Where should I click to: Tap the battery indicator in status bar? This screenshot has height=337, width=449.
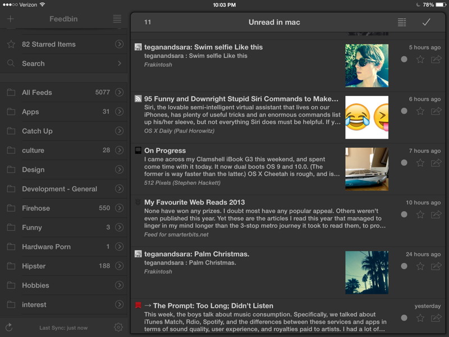point(441,4)
